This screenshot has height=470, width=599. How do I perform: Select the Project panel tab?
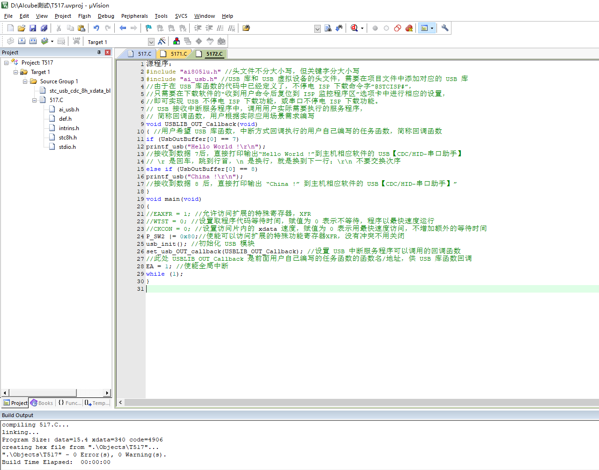click(15, 403)
